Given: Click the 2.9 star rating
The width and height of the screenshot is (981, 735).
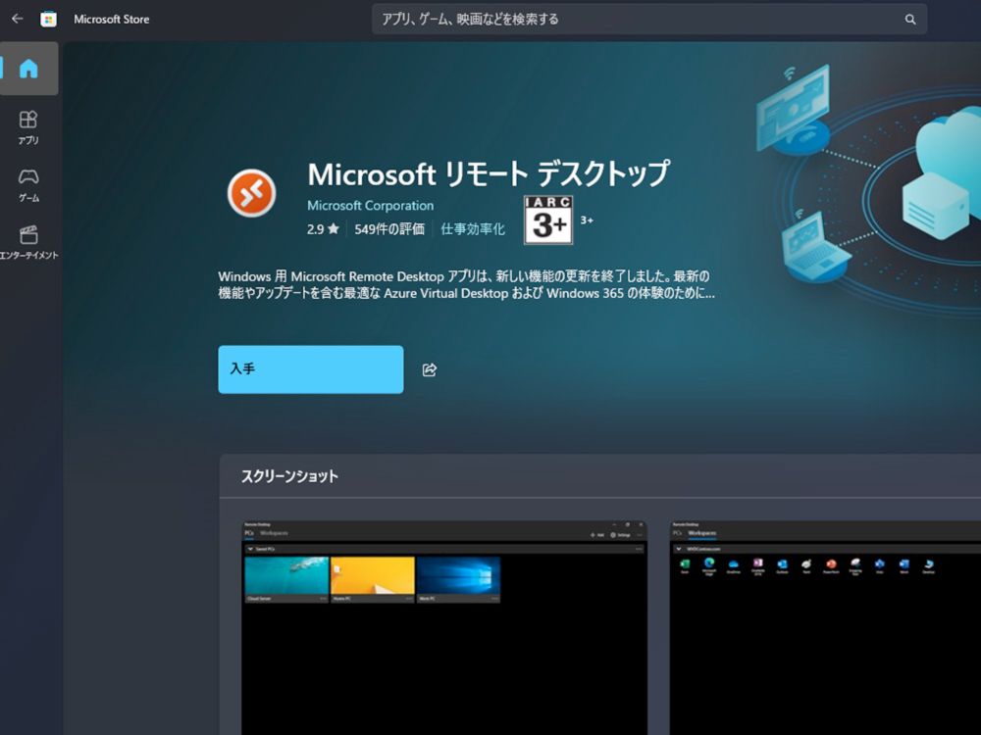Looking at the screenshot, I should [x=323, y=229].
